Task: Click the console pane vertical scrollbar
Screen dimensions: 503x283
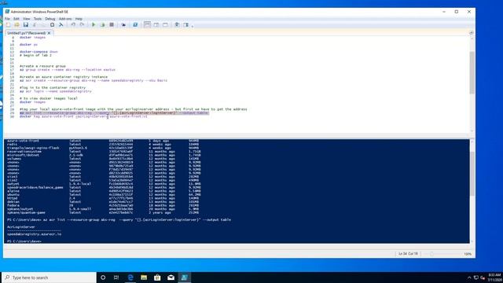Action: 472,173
